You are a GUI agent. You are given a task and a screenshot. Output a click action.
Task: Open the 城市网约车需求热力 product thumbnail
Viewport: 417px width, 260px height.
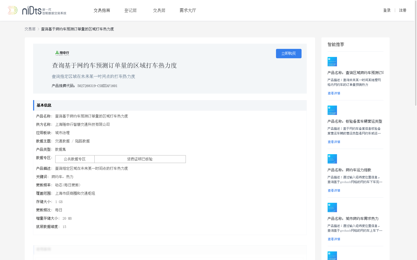(x=332, y=207)
